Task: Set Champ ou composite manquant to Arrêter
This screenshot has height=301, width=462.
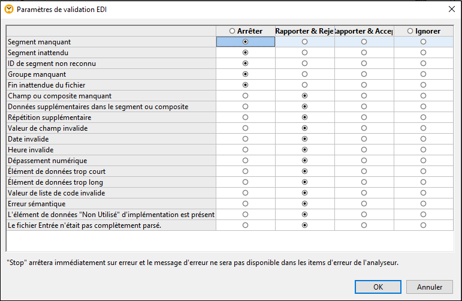Action: (245, 96)
